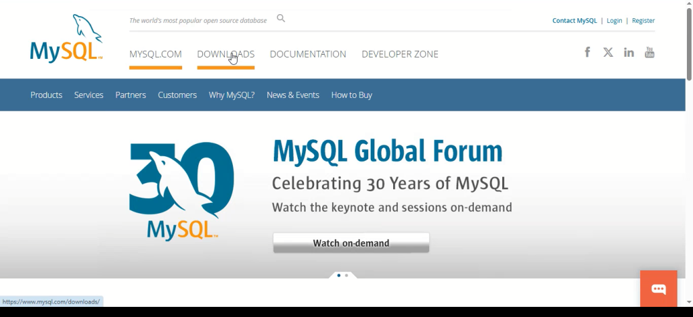
Task: Open the Customers menu
Action: [177, 95]
